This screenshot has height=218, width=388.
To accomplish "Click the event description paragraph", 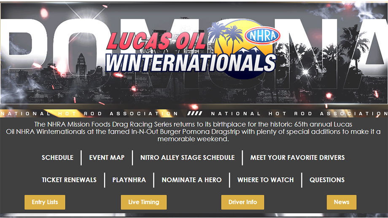I will point(193,132).
